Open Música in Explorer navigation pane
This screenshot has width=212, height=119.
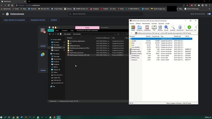[x=55, y=67]
